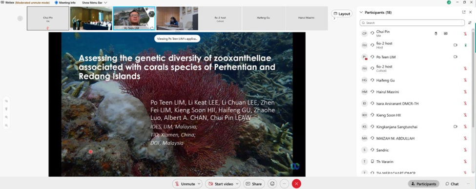Click the muted mic icon beside Haifeng Gu
476x189 pixels.
(x=465, y=80)
